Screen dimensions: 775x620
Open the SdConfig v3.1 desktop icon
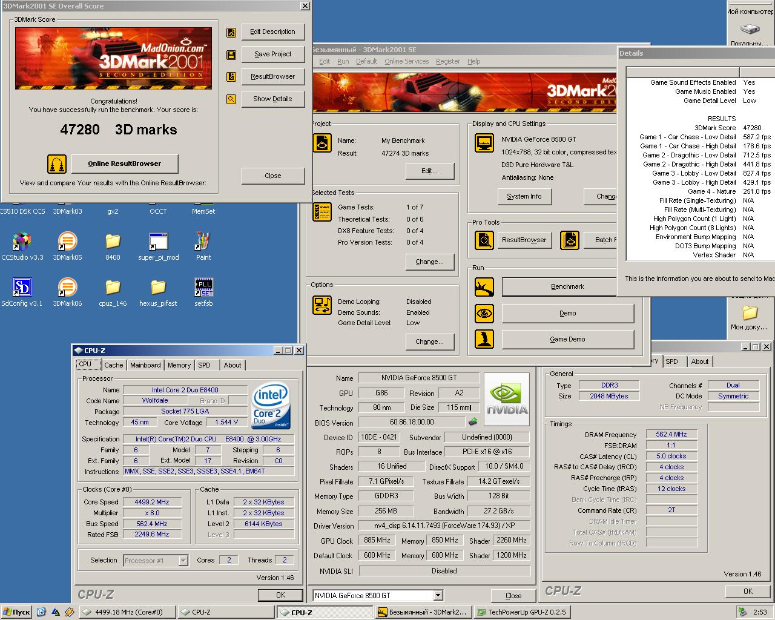22,288
